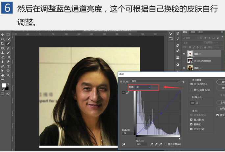
Task: Select the Quick Selection tool
Action: click(8, 39)
